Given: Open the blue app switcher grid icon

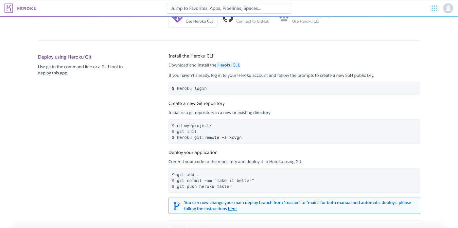Looking at the screenshot, I should coord(434,8).
